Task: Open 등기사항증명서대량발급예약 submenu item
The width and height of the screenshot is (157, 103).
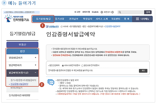Action: click(x=23, y=80)
